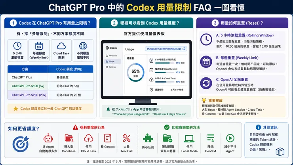Click the ChatGPT Plus table row
This screenshot has height=165, width=293.
pyautogui.click(x=50, y=77)
